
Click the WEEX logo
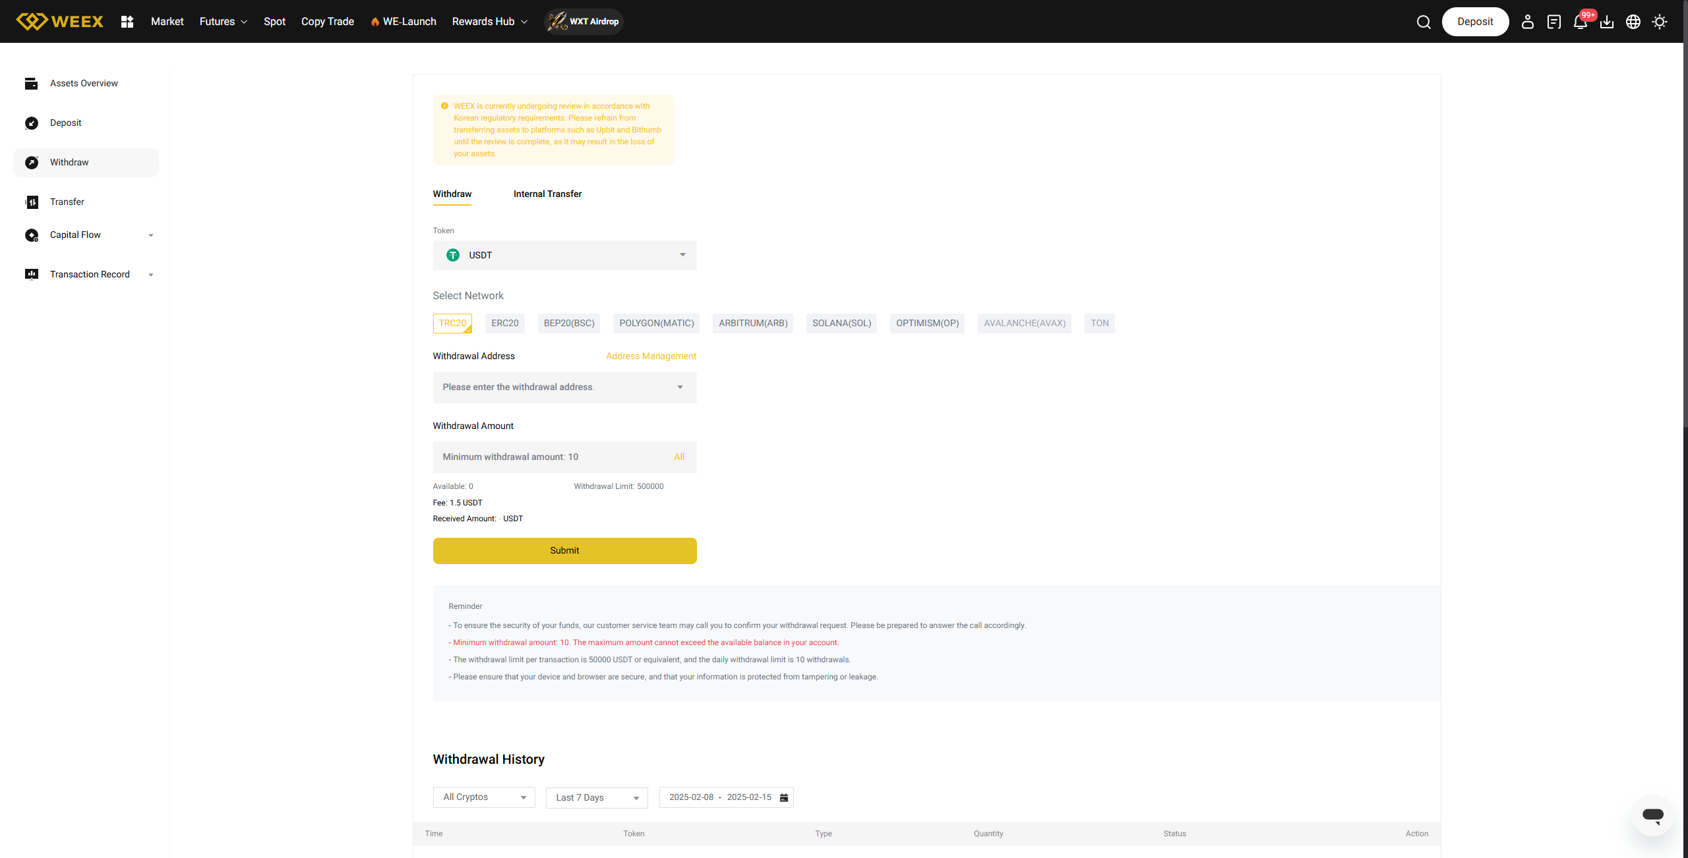click(x=59, y=21)
